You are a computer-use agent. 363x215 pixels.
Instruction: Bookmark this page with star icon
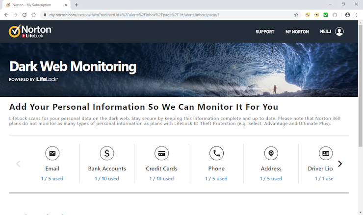[296, 15]
